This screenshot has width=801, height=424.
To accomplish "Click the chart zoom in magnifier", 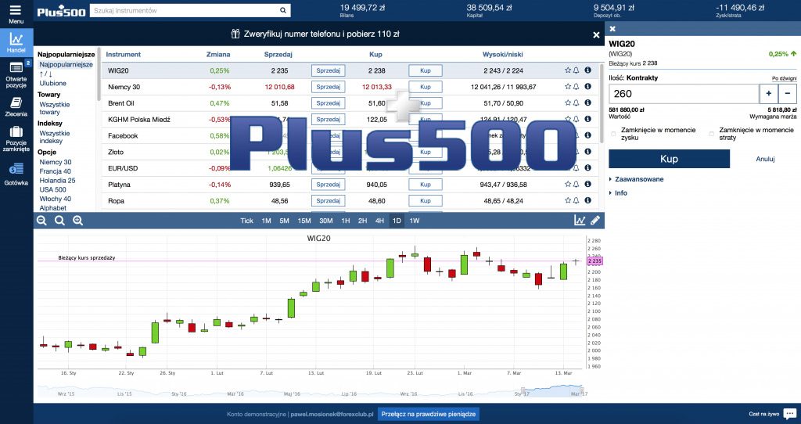I will (77, 221).
